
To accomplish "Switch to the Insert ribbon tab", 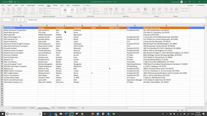I will pyautogui.click(x=16, y=5).
